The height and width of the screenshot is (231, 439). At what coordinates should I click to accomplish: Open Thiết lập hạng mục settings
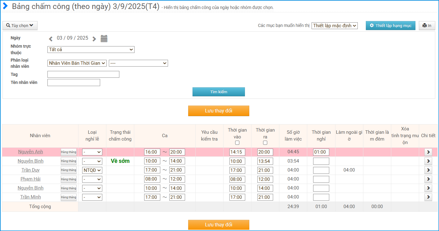click(x=390, y=26)
